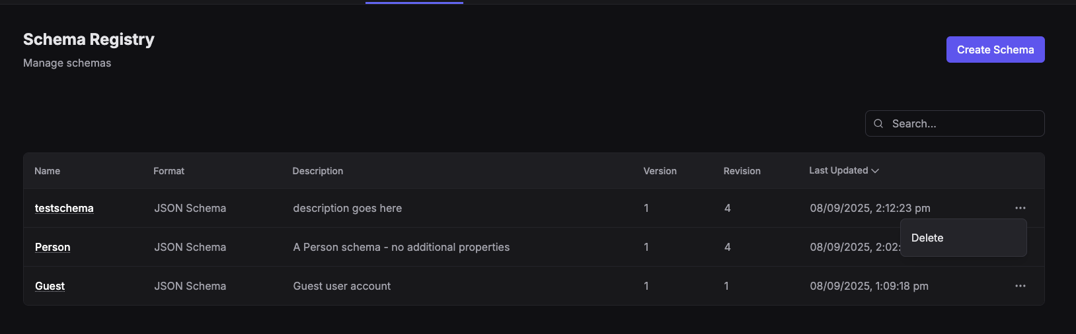
Task: Click the Name column header
Action: [47, 171]
